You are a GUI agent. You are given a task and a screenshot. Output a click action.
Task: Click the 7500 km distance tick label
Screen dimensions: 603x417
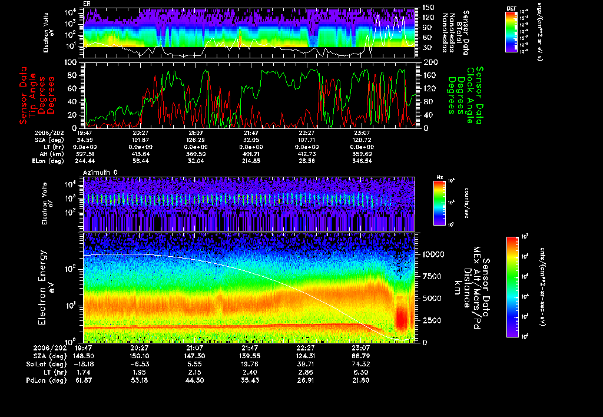(432, 276)
